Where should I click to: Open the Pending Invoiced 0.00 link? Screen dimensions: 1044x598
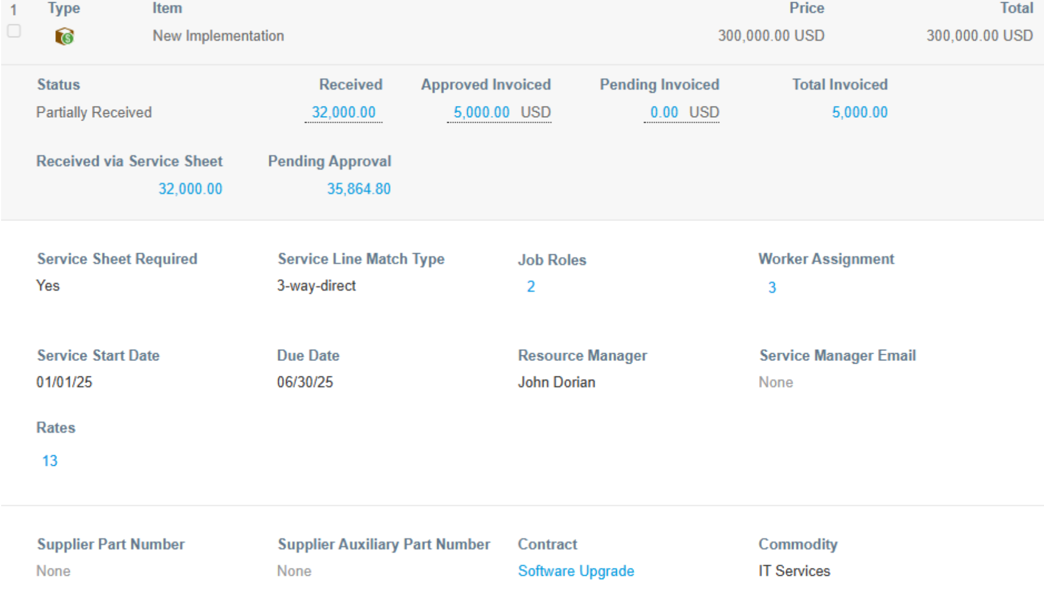664,112
